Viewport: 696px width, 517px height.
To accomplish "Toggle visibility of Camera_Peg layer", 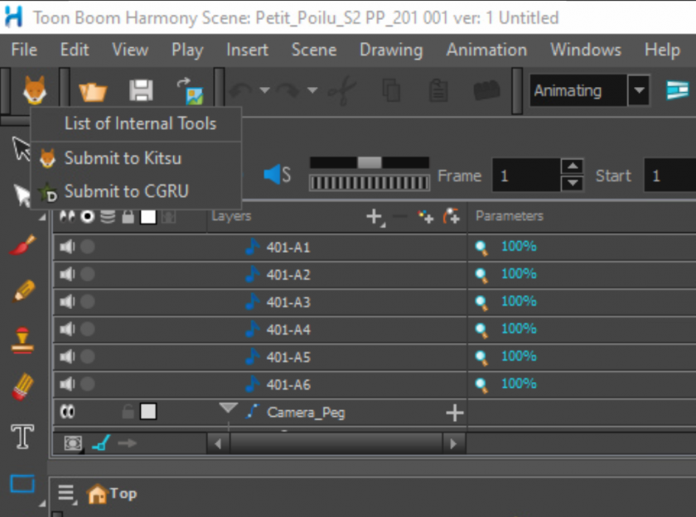I will 67,412.
